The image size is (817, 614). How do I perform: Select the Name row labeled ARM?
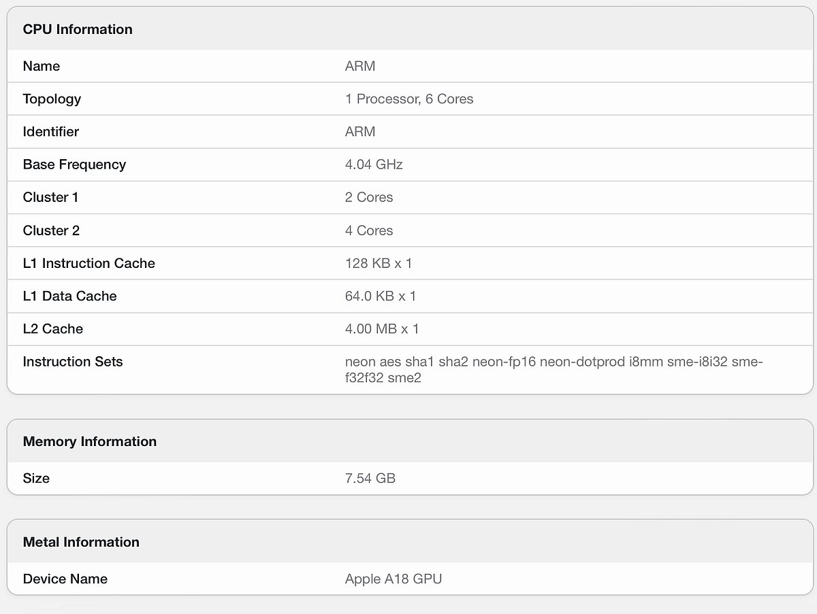click(x=360, y=66)
